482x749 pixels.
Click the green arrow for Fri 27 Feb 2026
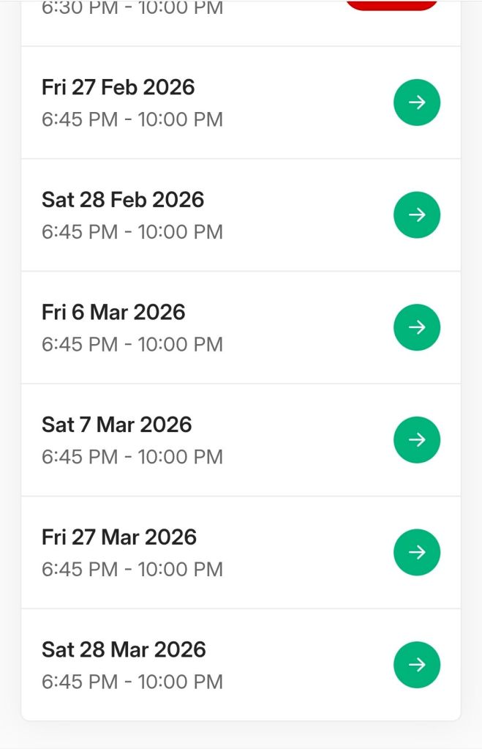[417, 103]
